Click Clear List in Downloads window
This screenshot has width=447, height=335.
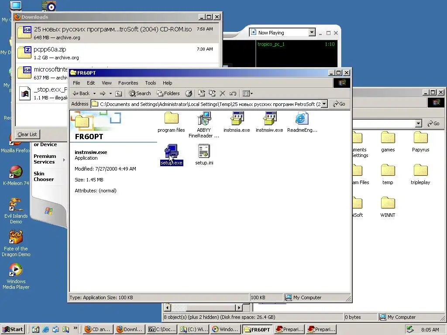coord(27,134)
